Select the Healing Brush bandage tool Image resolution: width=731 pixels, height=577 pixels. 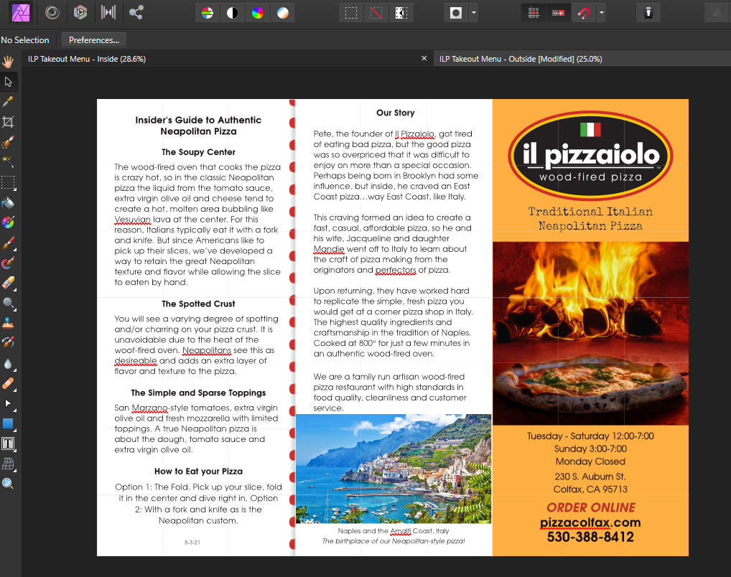pos(8,383)
